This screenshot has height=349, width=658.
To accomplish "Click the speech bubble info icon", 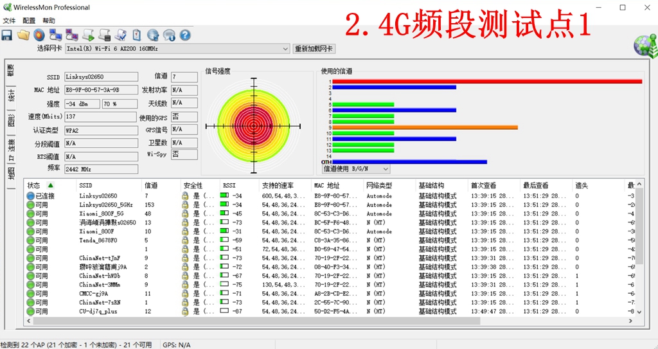I will coord(169,35).
